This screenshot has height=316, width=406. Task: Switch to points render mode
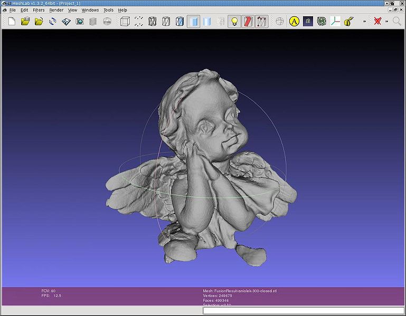click(x=139, y=22)
